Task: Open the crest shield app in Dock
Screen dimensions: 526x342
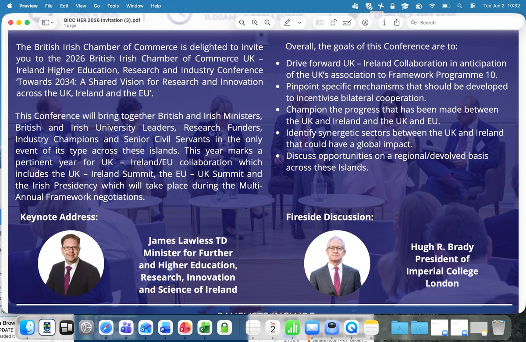Action: coord(47,328)
